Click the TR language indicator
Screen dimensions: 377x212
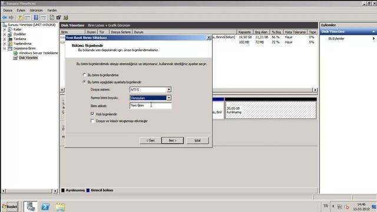[x=326, y=206]
